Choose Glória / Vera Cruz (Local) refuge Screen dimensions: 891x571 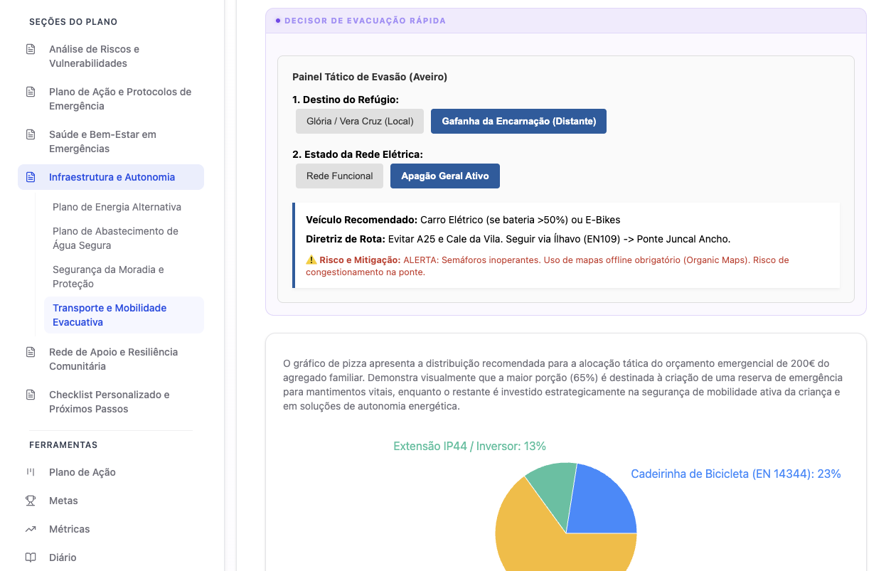coord(360,121)
